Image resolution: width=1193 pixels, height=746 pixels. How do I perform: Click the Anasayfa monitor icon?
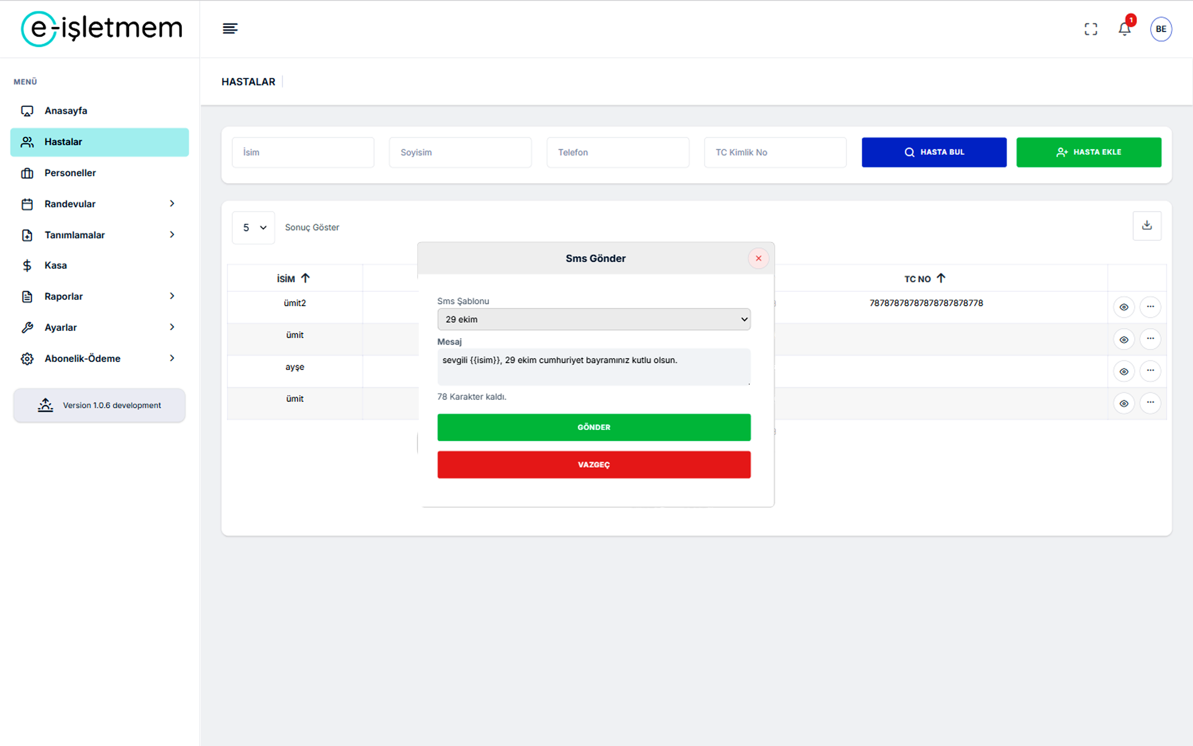click(x=27, y=111)
